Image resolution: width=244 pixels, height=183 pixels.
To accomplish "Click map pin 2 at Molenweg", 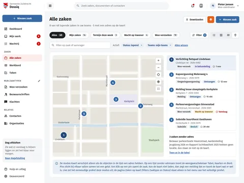I will (140, 106).
